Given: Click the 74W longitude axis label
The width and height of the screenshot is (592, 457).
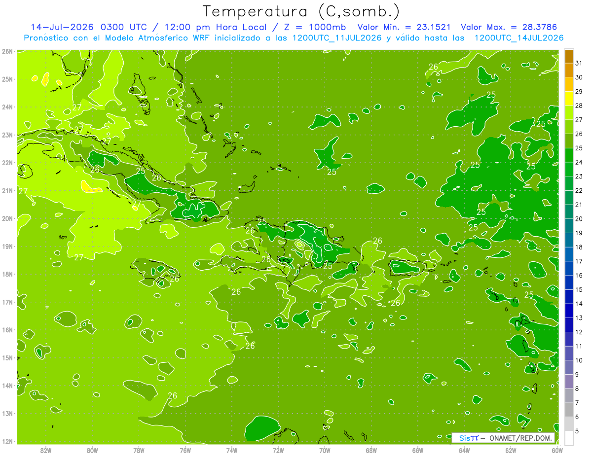Looking at the screenshot, I should click(x=232, y=451).
